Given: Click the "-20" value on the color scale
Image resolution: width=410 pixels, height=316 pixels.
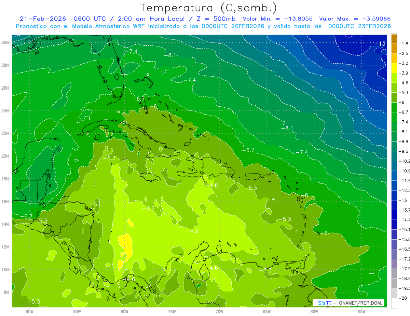Looking at the screenshot, I should pos(402,298).
